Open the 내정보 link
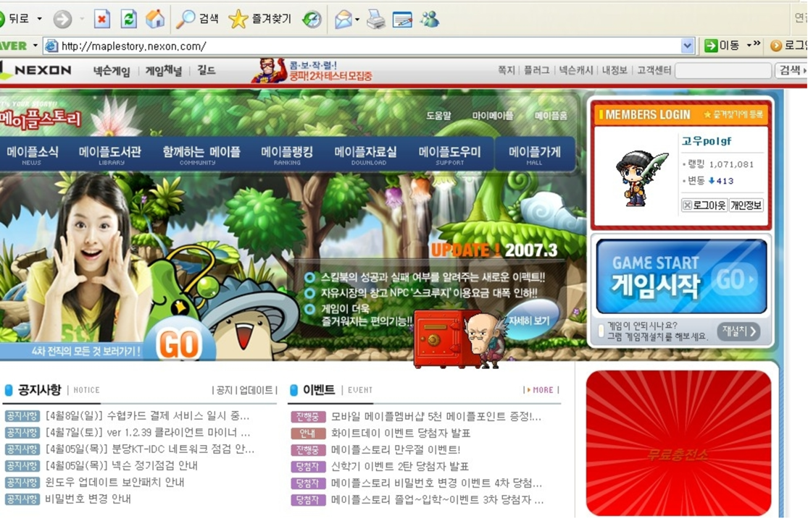Image resolution: width=808 pixels, height=521 pixels. [x=615, y=70]
